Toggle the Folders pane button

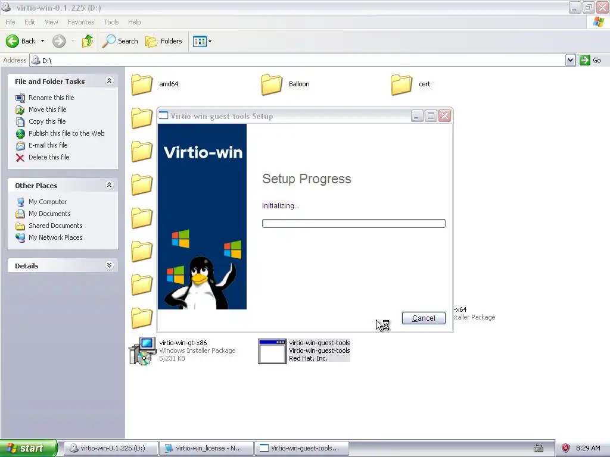[x=163, y=41]
